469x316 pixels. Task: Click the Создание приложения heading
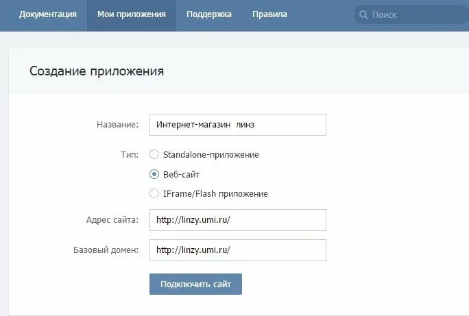click(97, 71)
